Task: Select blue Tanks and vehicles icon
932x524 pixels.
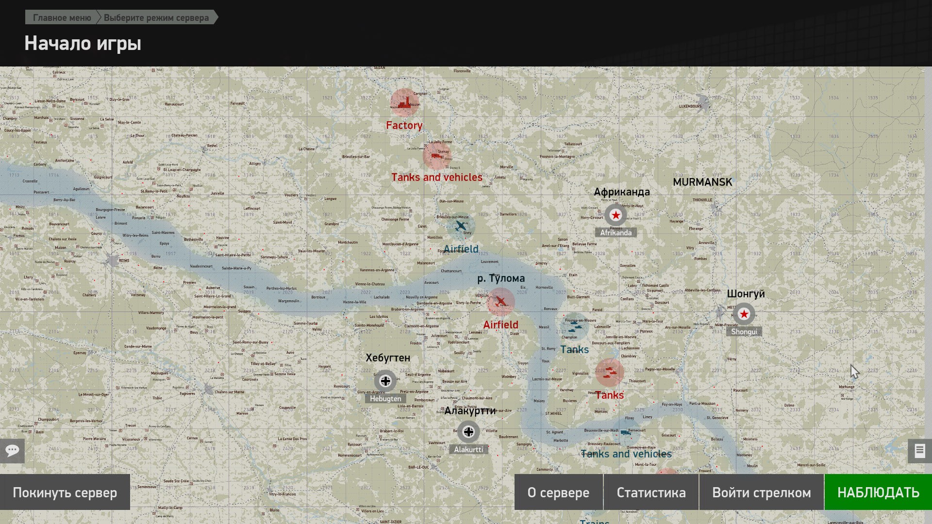Action: click(626, 431)
